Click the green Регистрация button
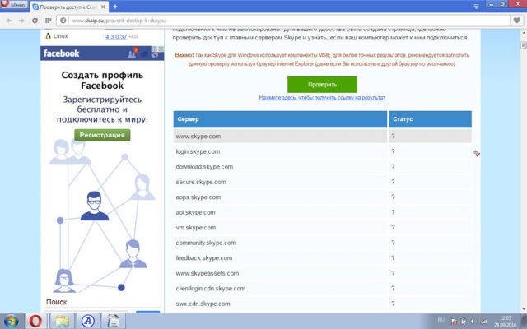This screenshot has height=329, width=527. [102, 135]
